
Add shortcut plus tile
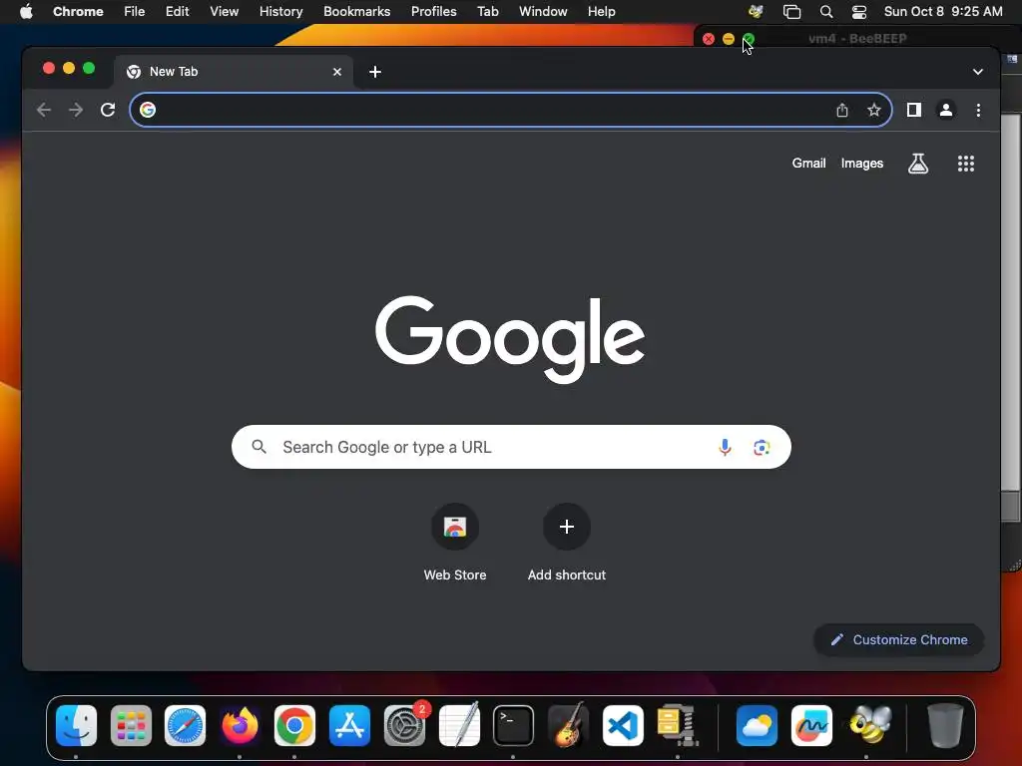[x=567, y=543]
